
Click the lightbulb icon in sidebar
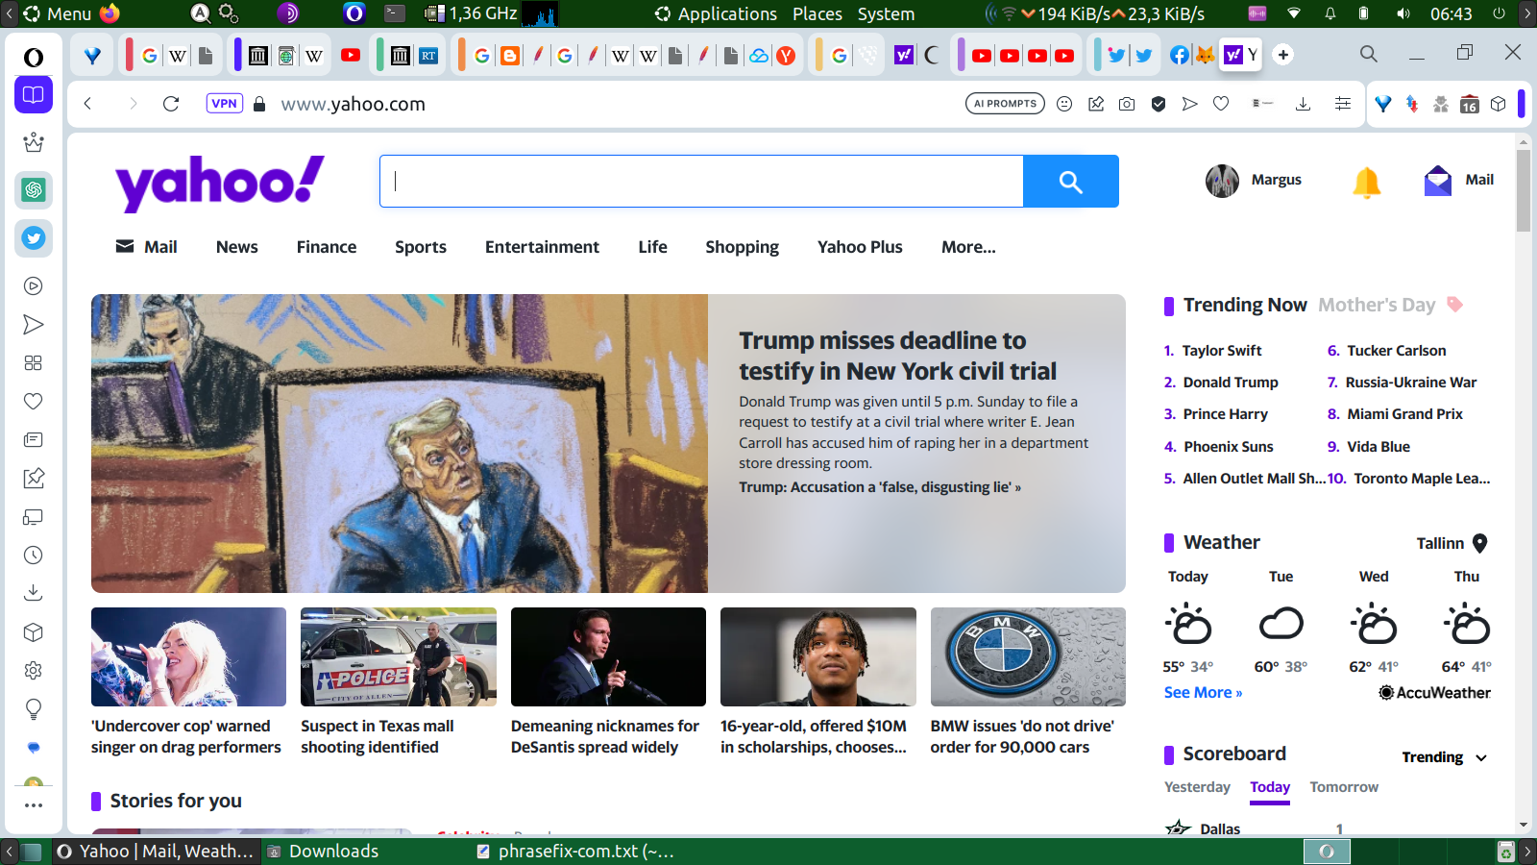point(34,709)
